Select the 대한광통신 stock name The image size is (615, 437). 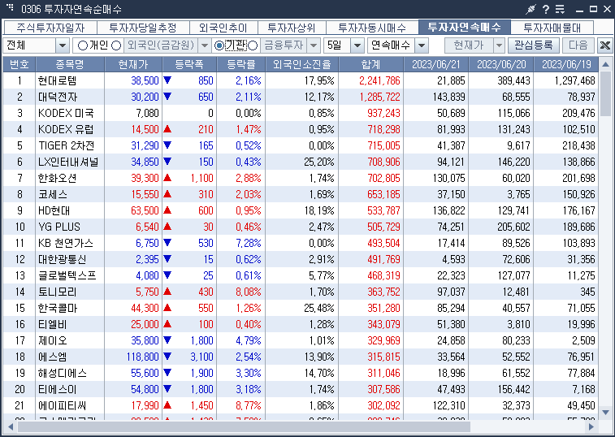[62, 259]
